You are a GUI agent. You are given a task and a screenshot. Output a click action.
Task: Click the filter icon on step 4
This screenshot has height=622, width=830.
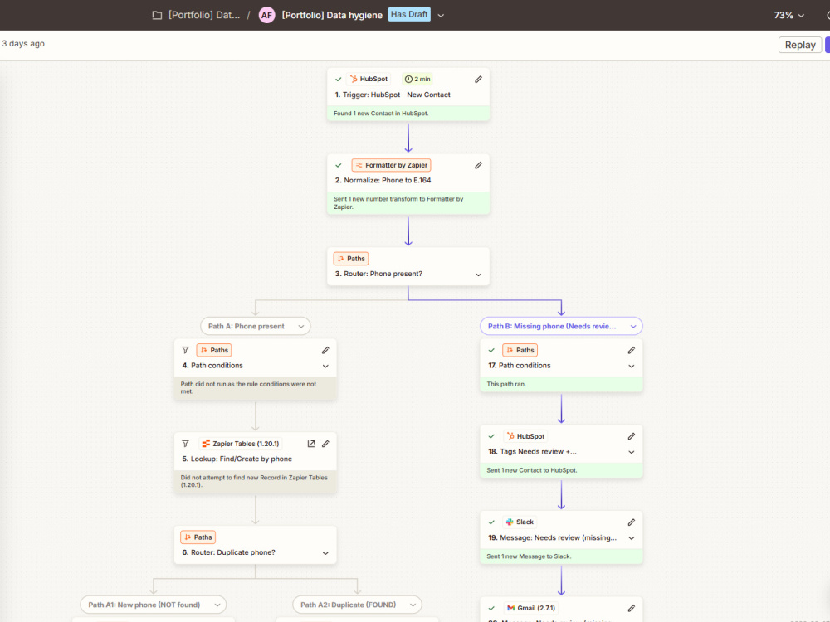tap(185, 350)
